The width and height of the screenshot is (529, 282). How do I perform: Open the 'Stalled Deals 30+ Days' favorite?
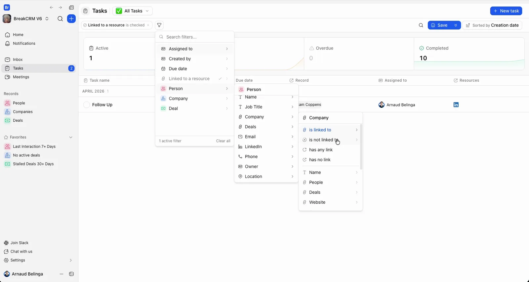[39, 164]
